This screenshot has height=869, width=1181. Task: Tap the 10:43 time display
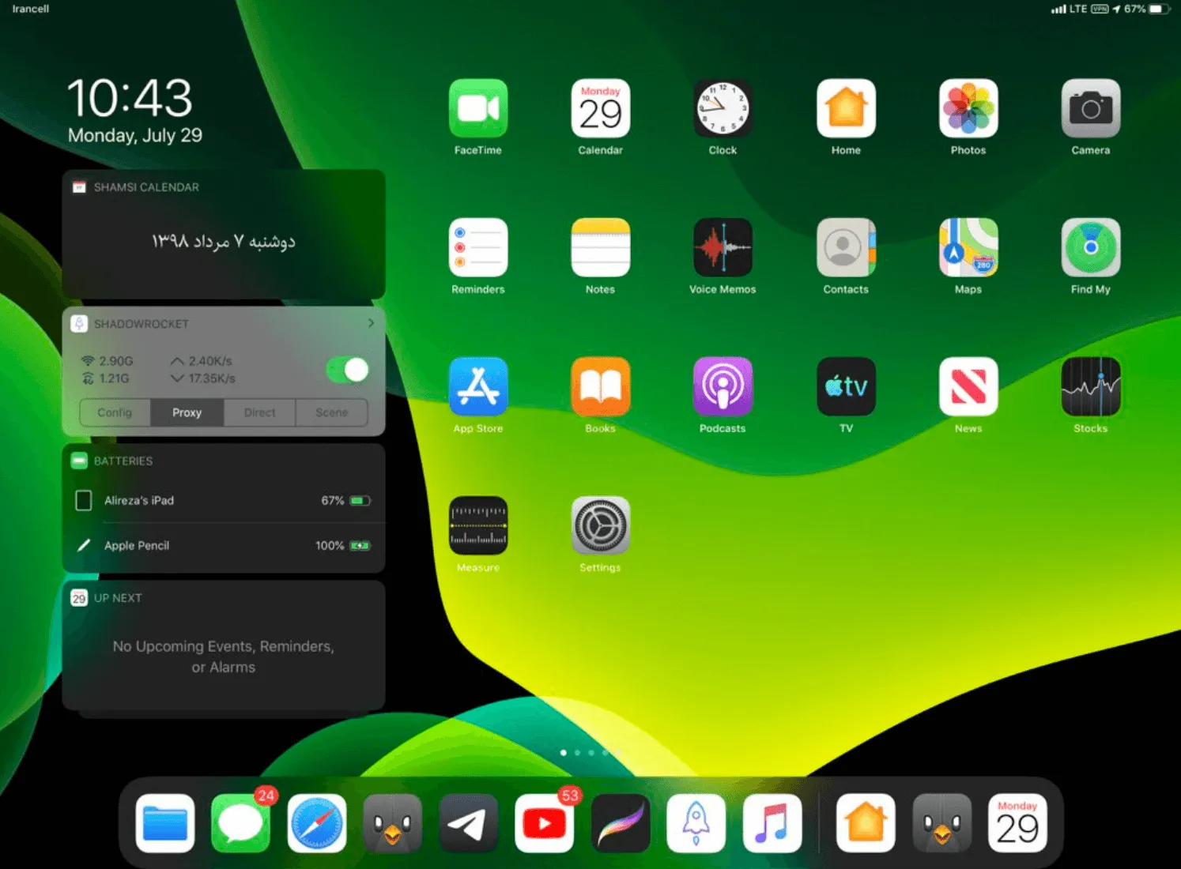[130, 98]
